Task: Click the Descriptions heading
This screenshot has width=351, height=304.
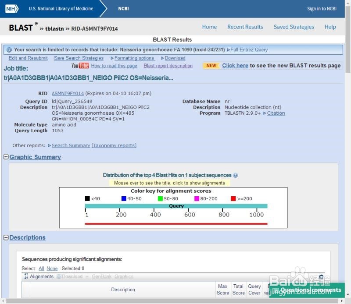Action: point(27,237)
